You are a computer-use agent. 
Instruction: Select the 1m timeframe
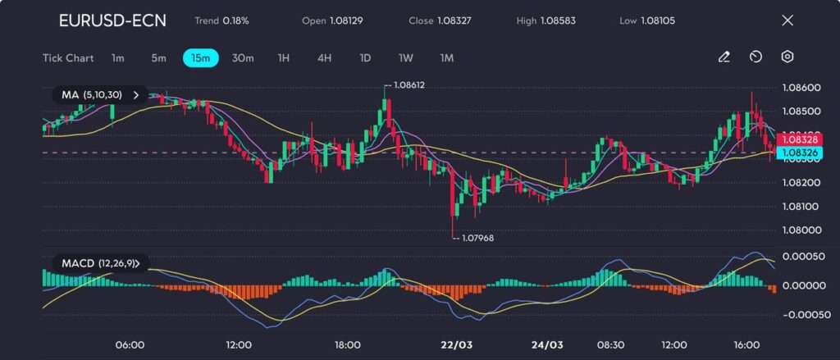(118, 58)
